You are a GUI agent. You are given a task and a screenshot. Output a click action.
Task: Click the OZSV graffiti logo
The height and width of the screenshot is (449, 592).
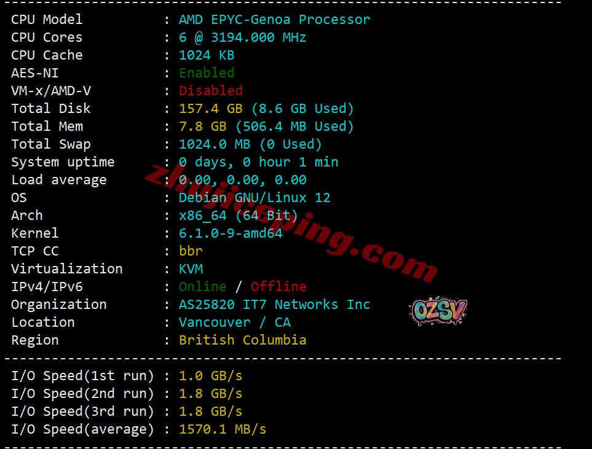pyautogui.click(x=438, y=311)
